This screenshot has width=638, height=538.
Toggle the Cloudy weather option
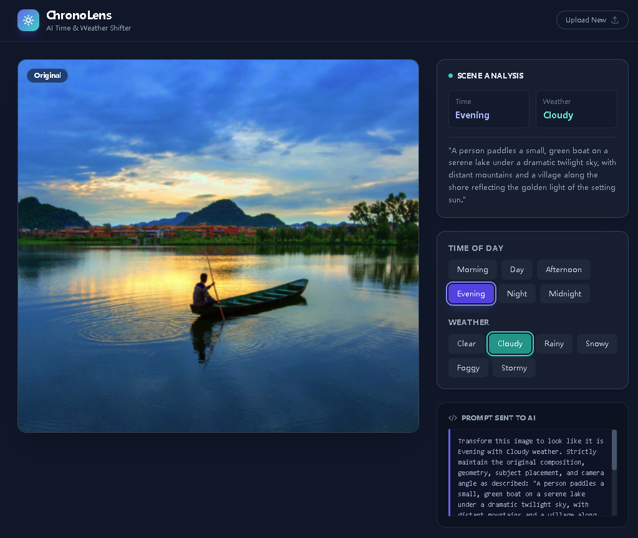510,344
